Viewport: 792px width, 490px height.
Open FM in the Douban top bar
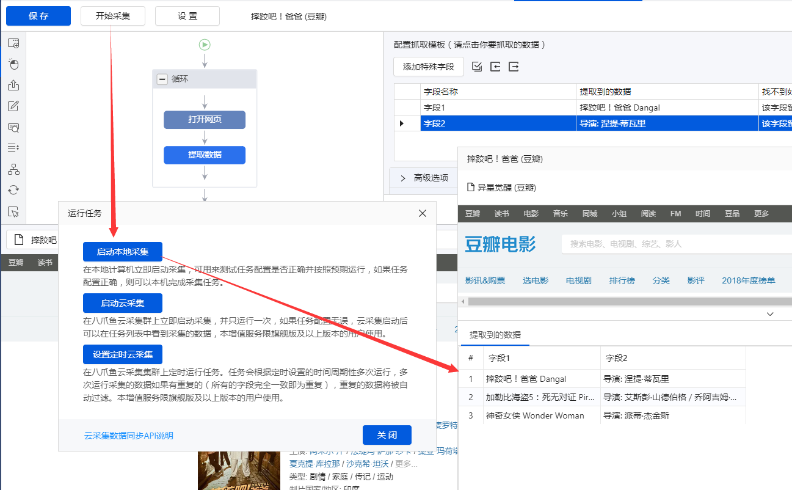[675, 214]
